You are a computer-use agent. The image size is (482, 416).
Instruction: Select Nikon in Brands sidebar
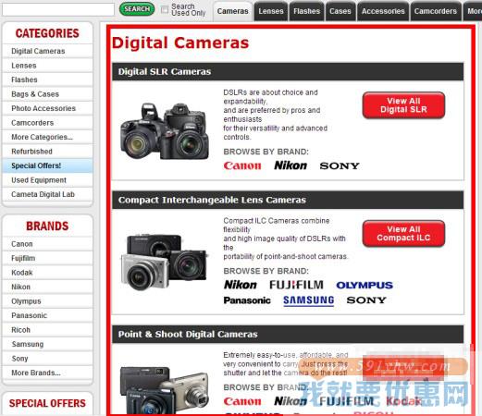pos(47,287)
